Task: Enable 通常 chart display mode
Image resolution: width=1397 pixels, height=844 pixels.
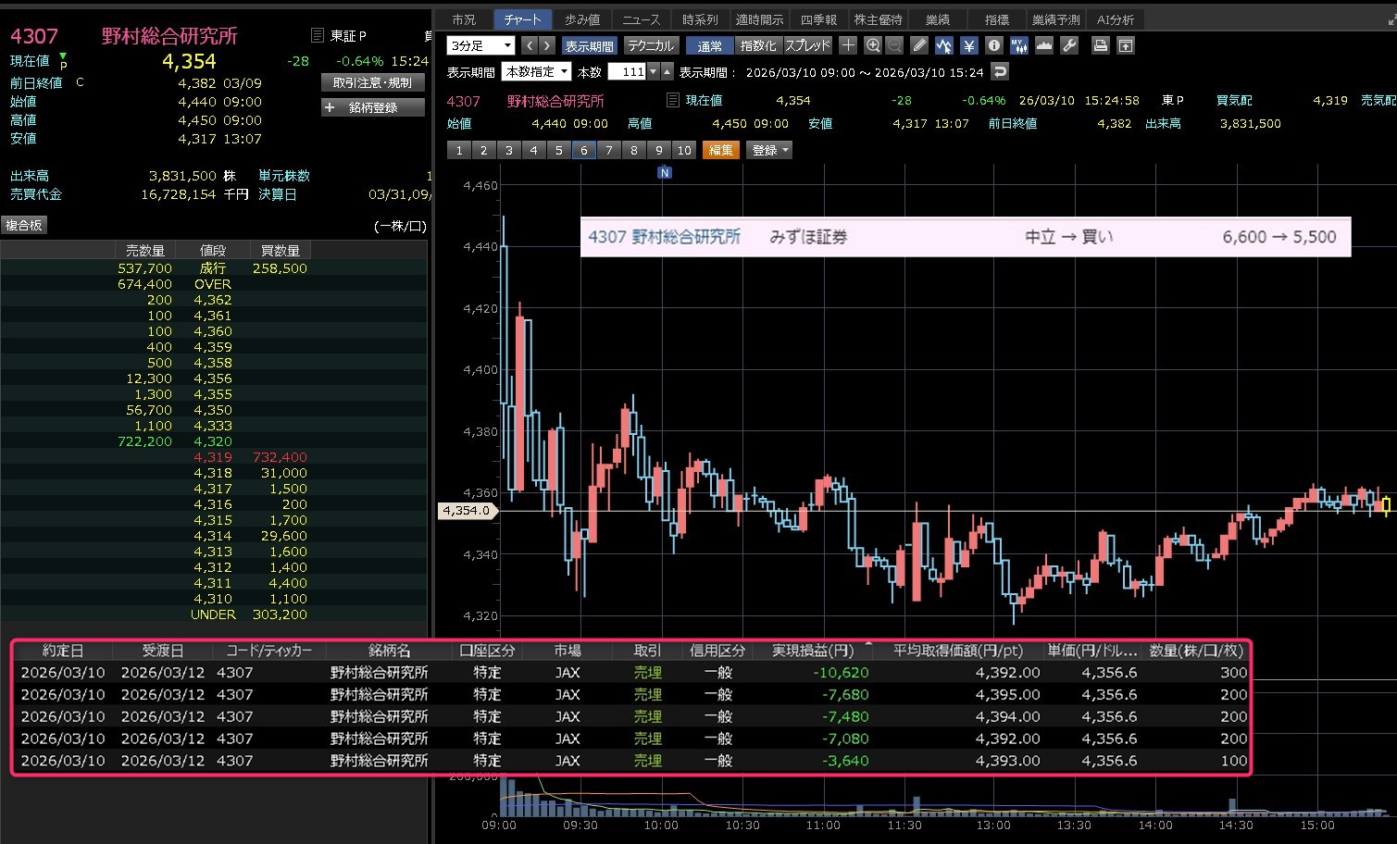Action: 709,45
